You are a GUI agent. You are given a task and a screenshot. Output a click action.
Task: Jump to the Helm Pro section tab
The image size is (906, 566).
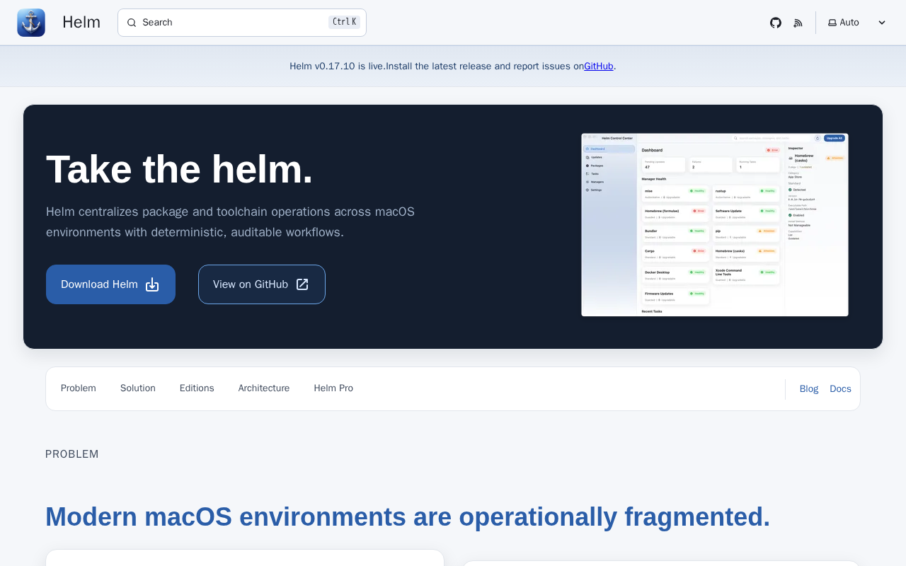pos(333,388)
